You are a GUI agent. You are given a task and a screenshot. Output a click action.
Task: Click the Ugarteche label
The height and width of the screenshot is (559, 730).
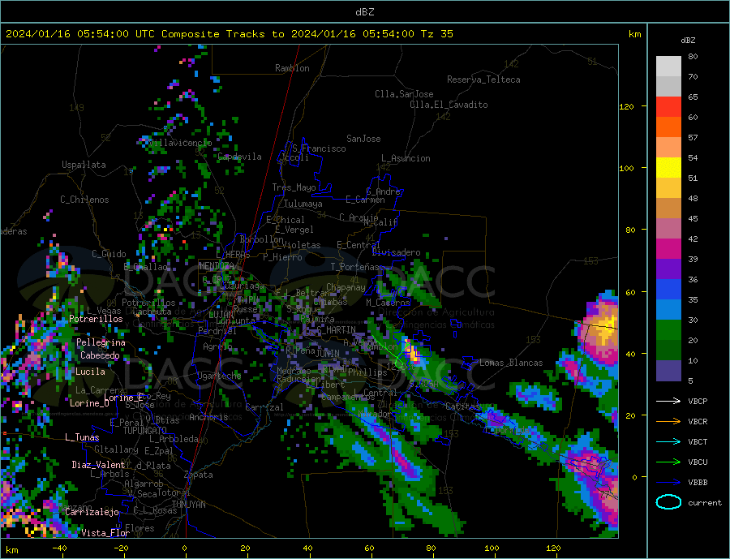pyautogui.click(x=219, y=376)
